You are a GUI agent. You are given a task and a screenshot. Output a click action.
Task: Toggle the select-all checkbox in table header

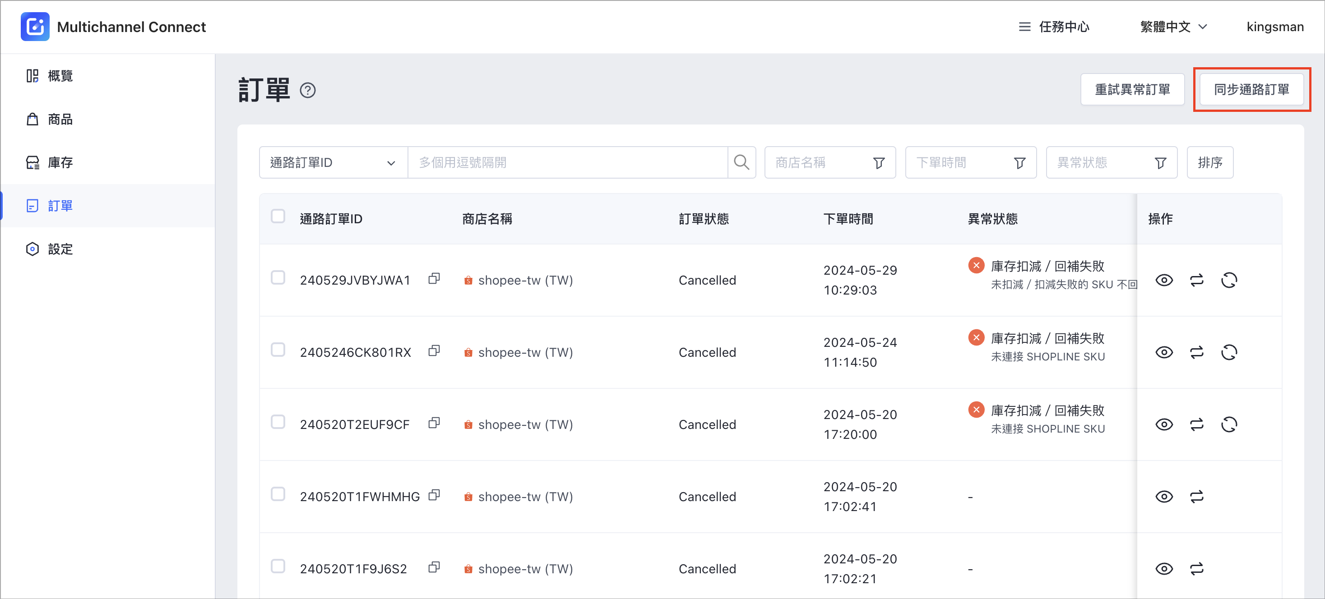278,216
